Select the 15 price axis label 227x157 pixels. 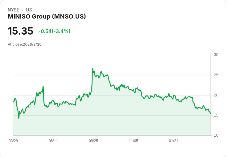(x=216, y=115)
